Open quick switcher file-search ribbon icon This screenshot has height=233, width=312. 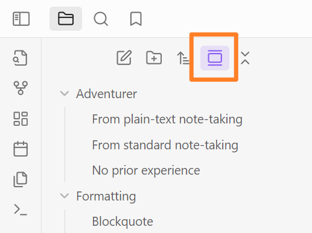tap(21, 58)
